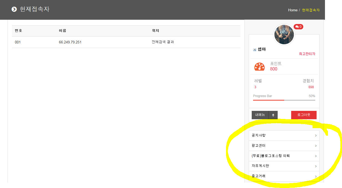The image size is (342, 188).
Task: Click the small admin icon before 웹마
Action: 254,50
